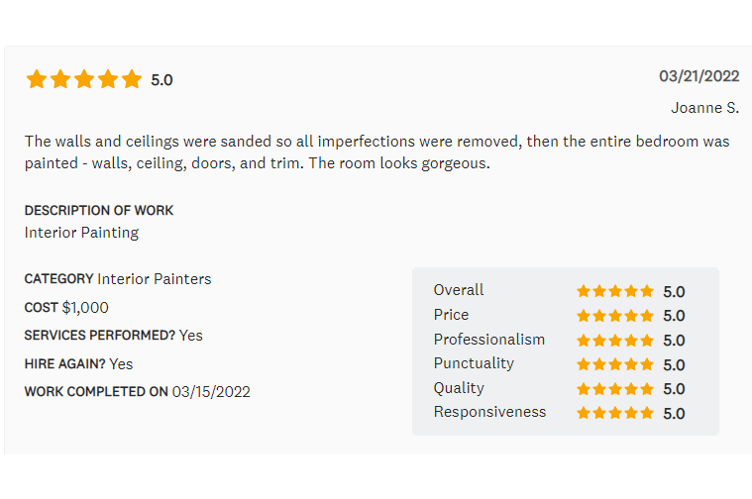Click the Hire Again Yes value
This screenshot has height=499, width=752.
(x=121, y=364)
